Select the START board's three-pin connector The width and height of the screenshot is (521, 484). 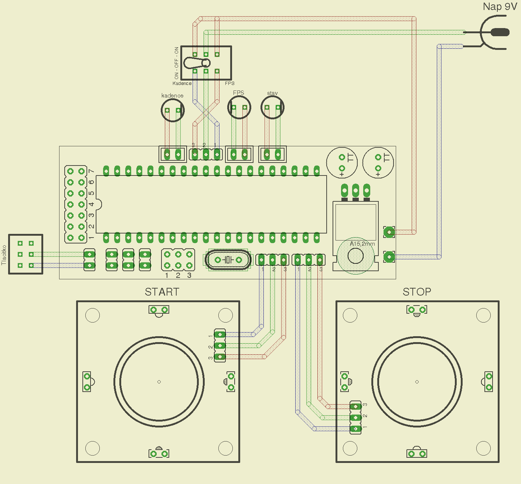point(220,345)
